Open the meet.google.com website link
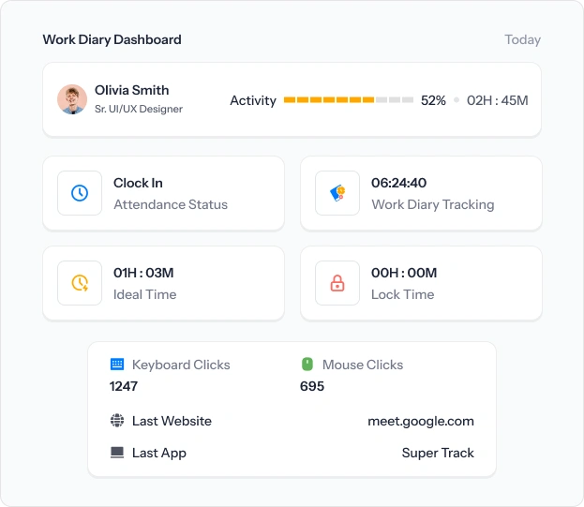Viewport: 584px width, 507px height. [x=421, y=421]
